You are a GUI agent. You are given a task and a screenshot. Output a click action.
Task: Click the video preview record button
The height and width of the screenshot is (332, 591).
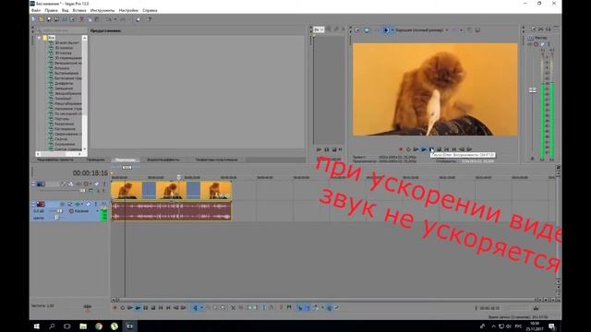(x=401, y=149)
